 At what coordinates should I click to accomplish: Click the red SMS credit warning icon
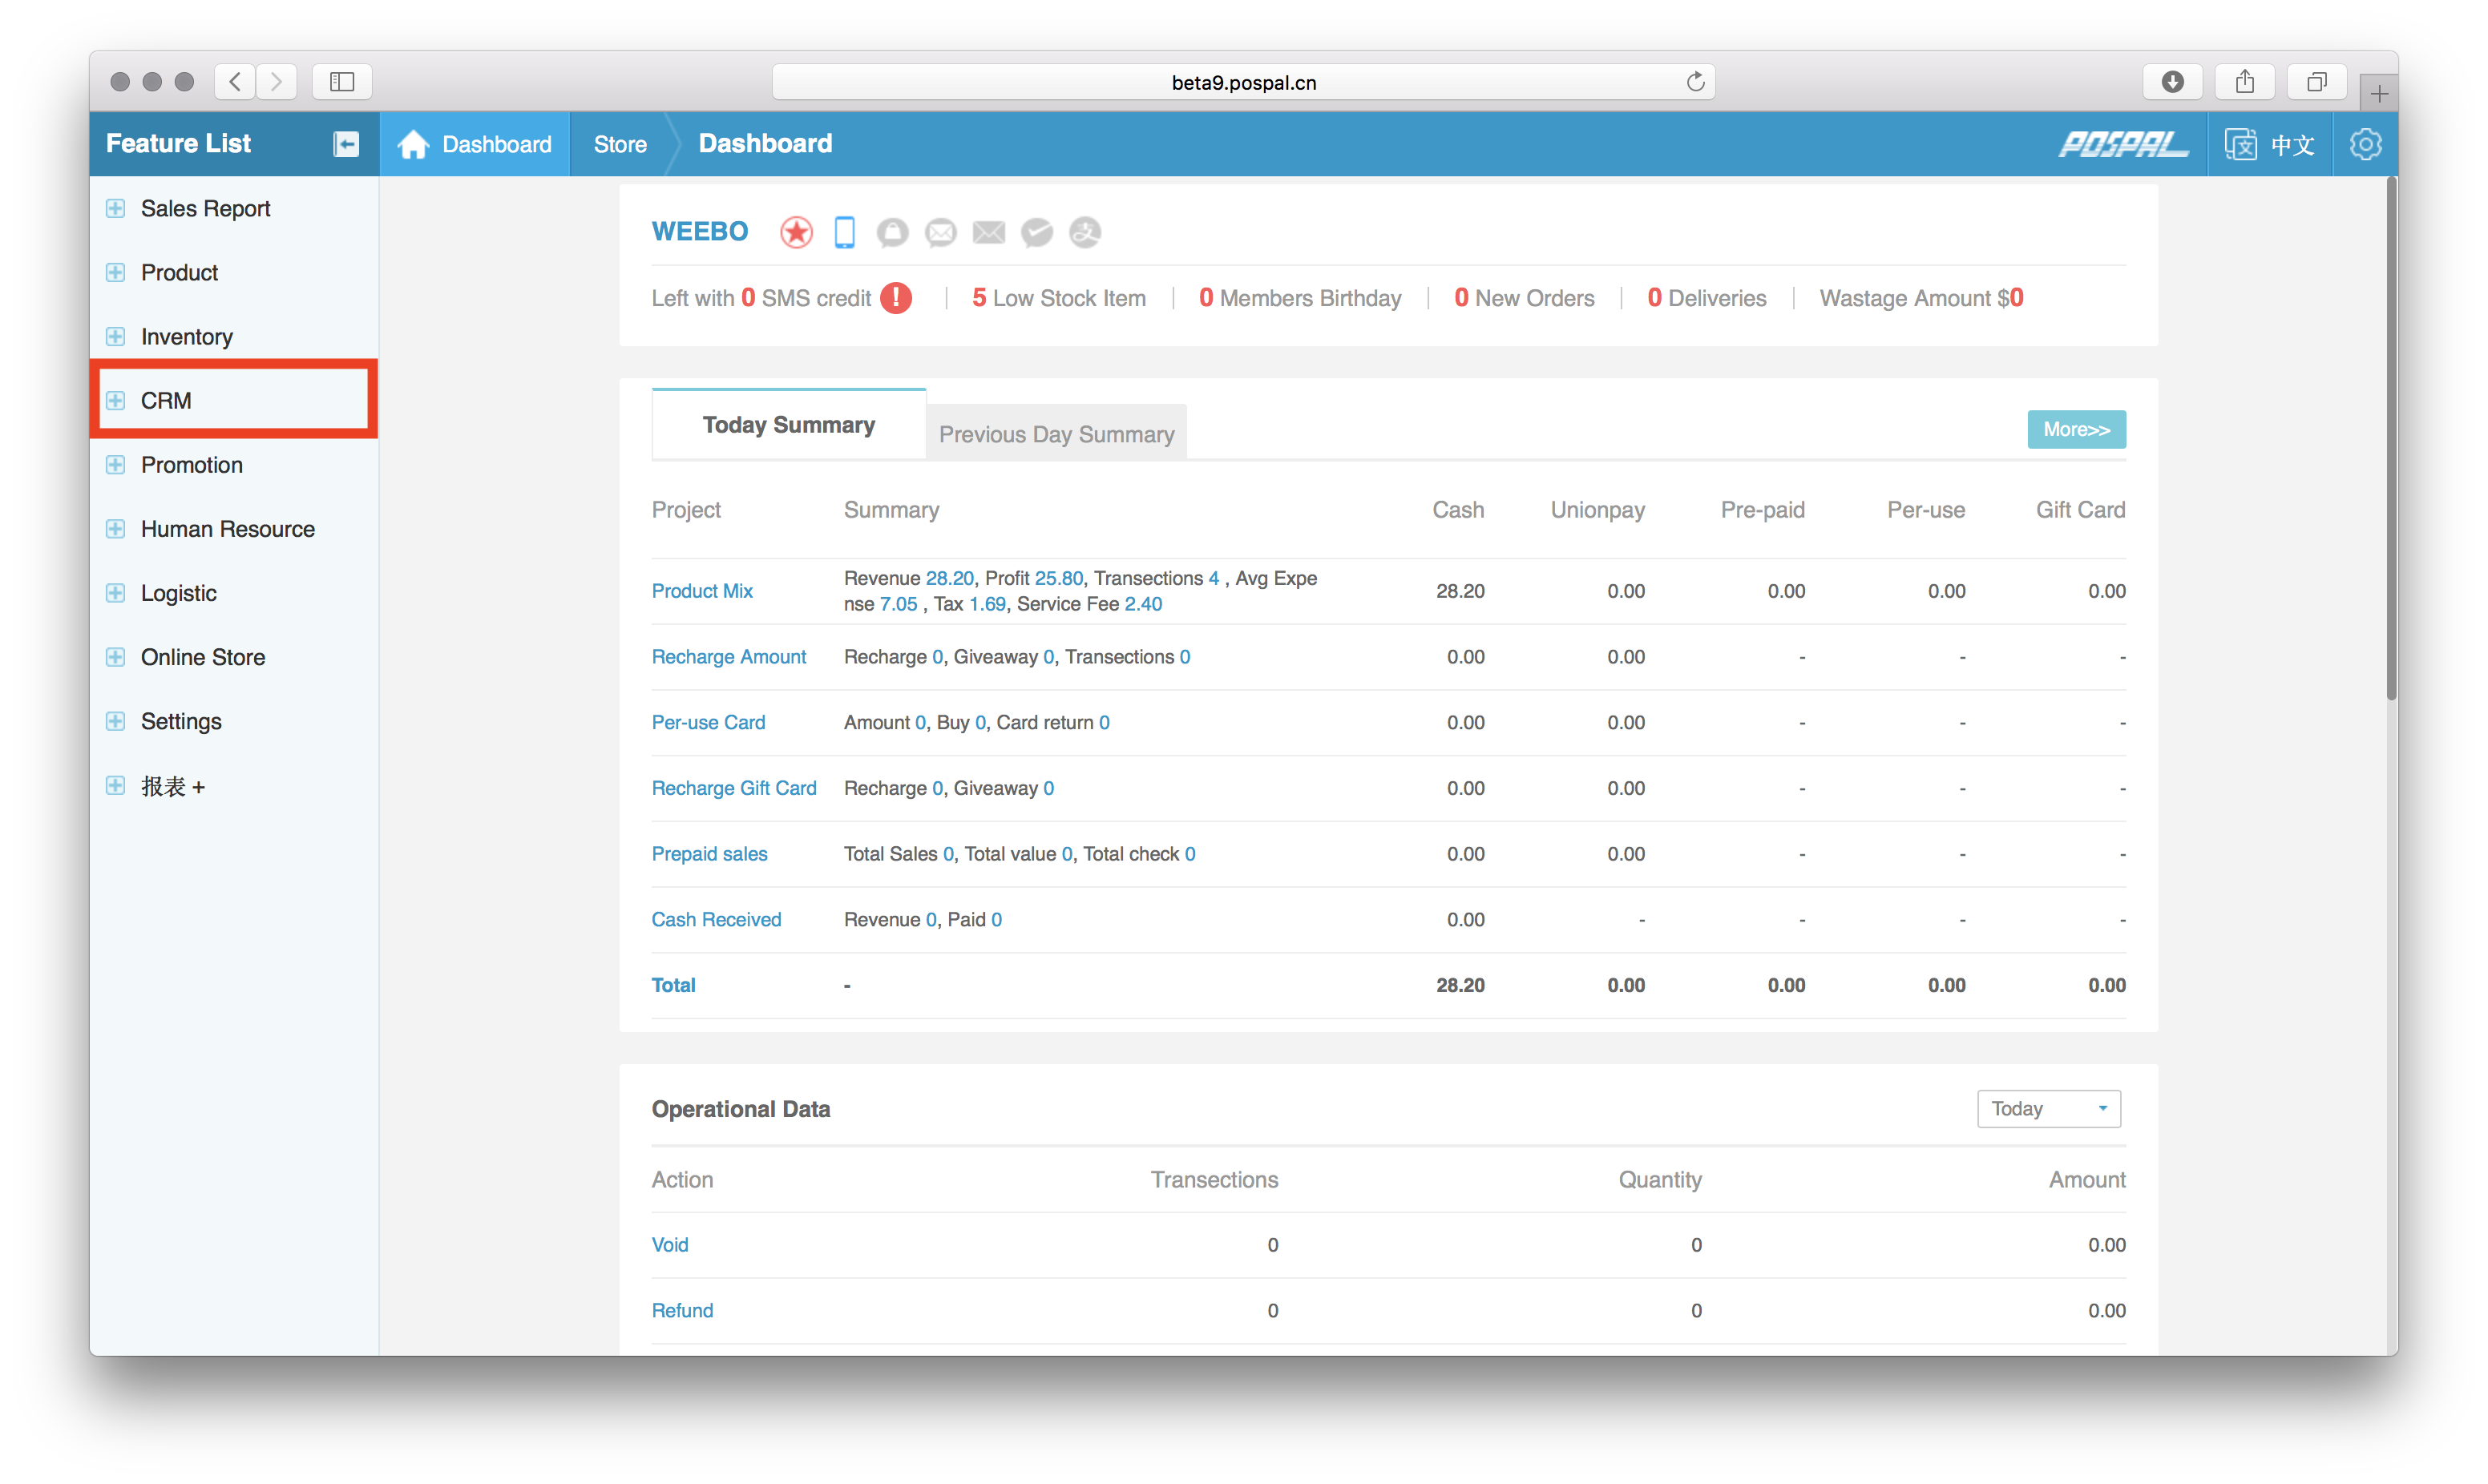(x=896, y=298)
